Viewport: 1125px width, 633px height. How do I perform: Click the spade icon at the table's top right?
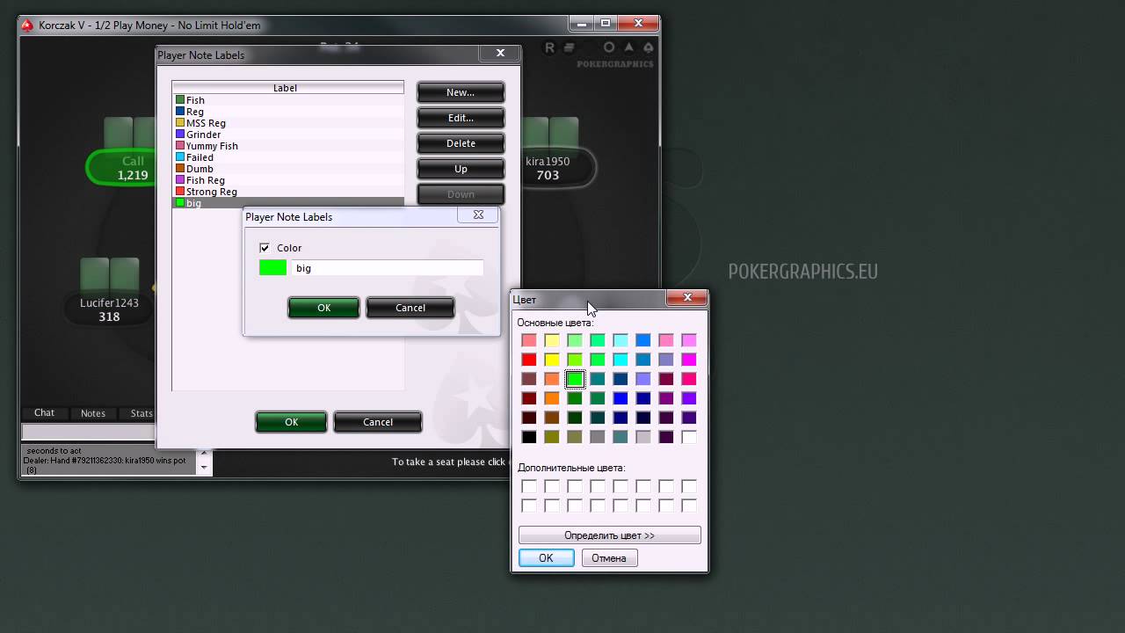[x=649, y=47]
